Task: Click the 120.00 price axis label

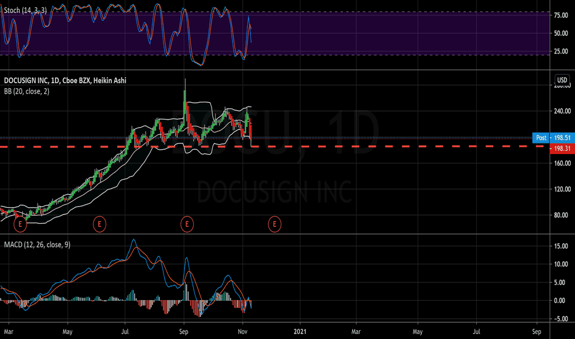Action: [562, 189]
